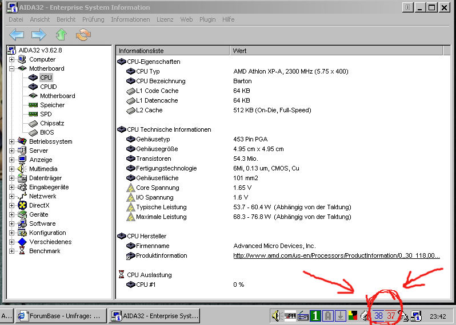Click the Verschiedenes blue diamond icon
The height and width of the screenshot is (325, 456).
(22, 242)
